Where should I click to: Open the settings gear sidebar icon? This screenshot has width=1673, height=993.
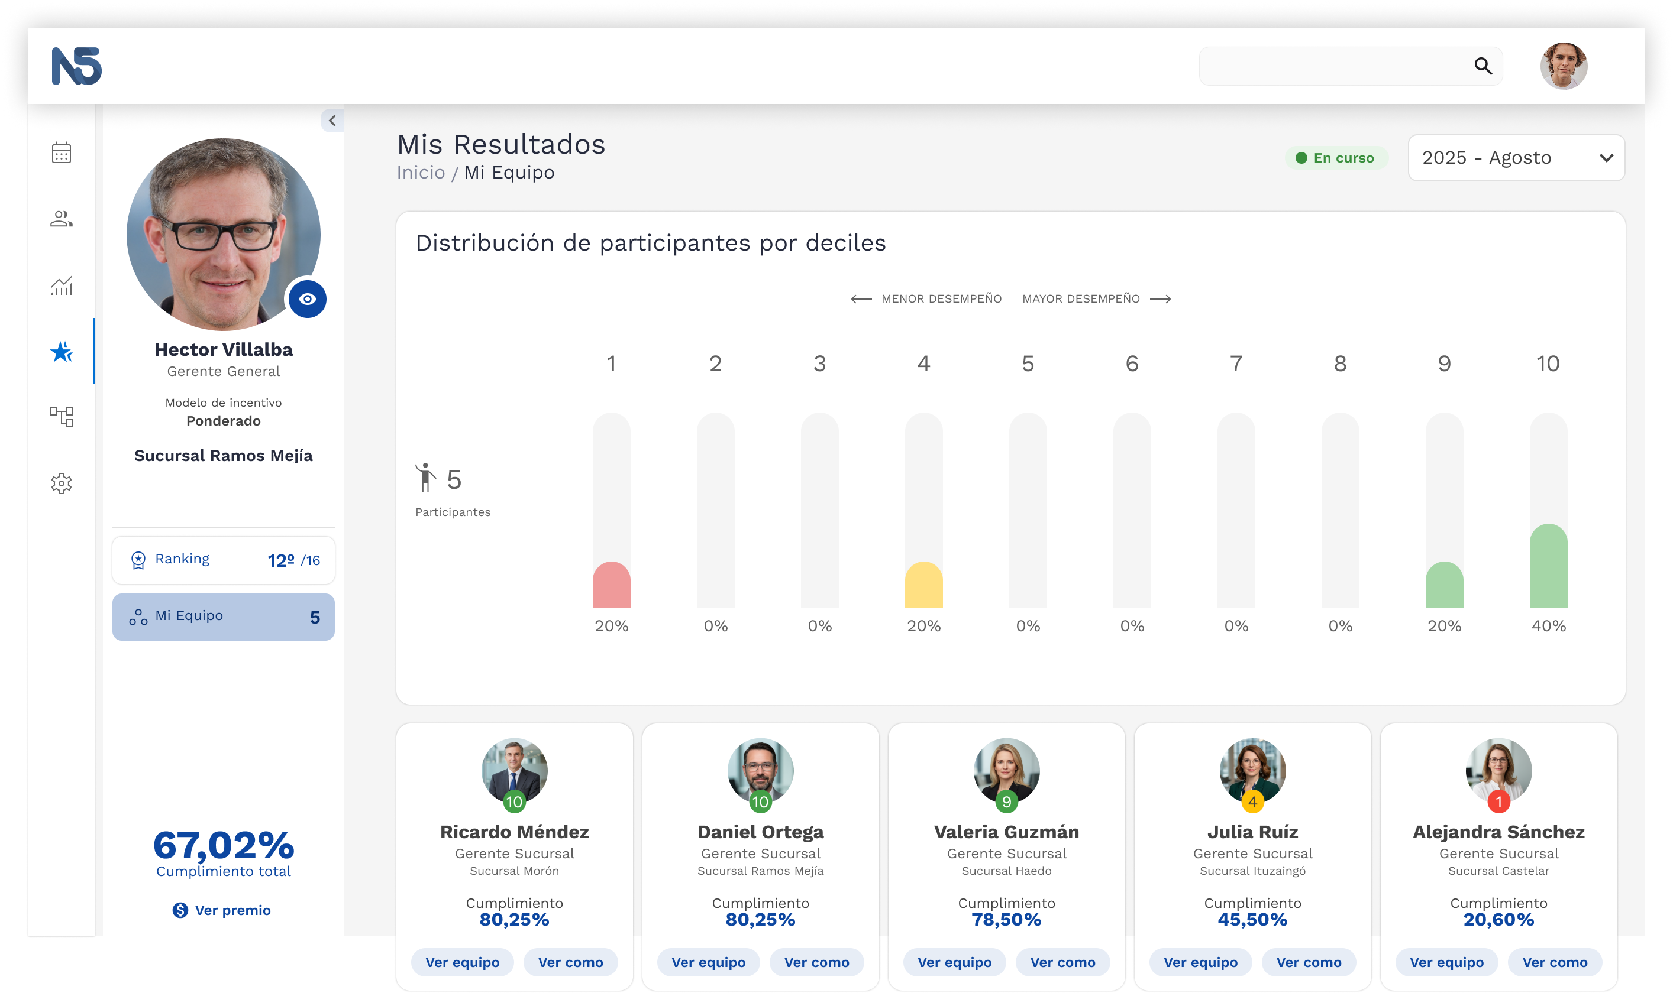[x=62, y=483]
